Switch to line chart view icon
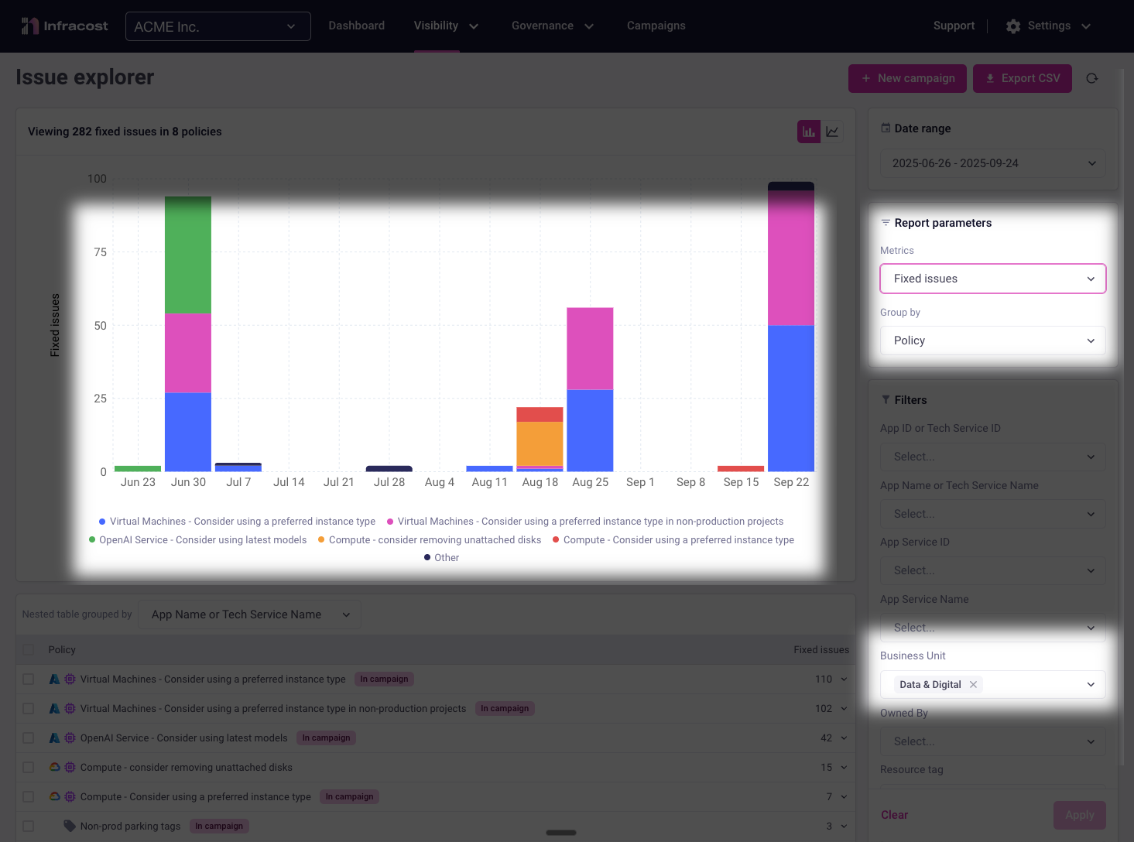The image size is (1134, 842). click(x=832, y=132)
